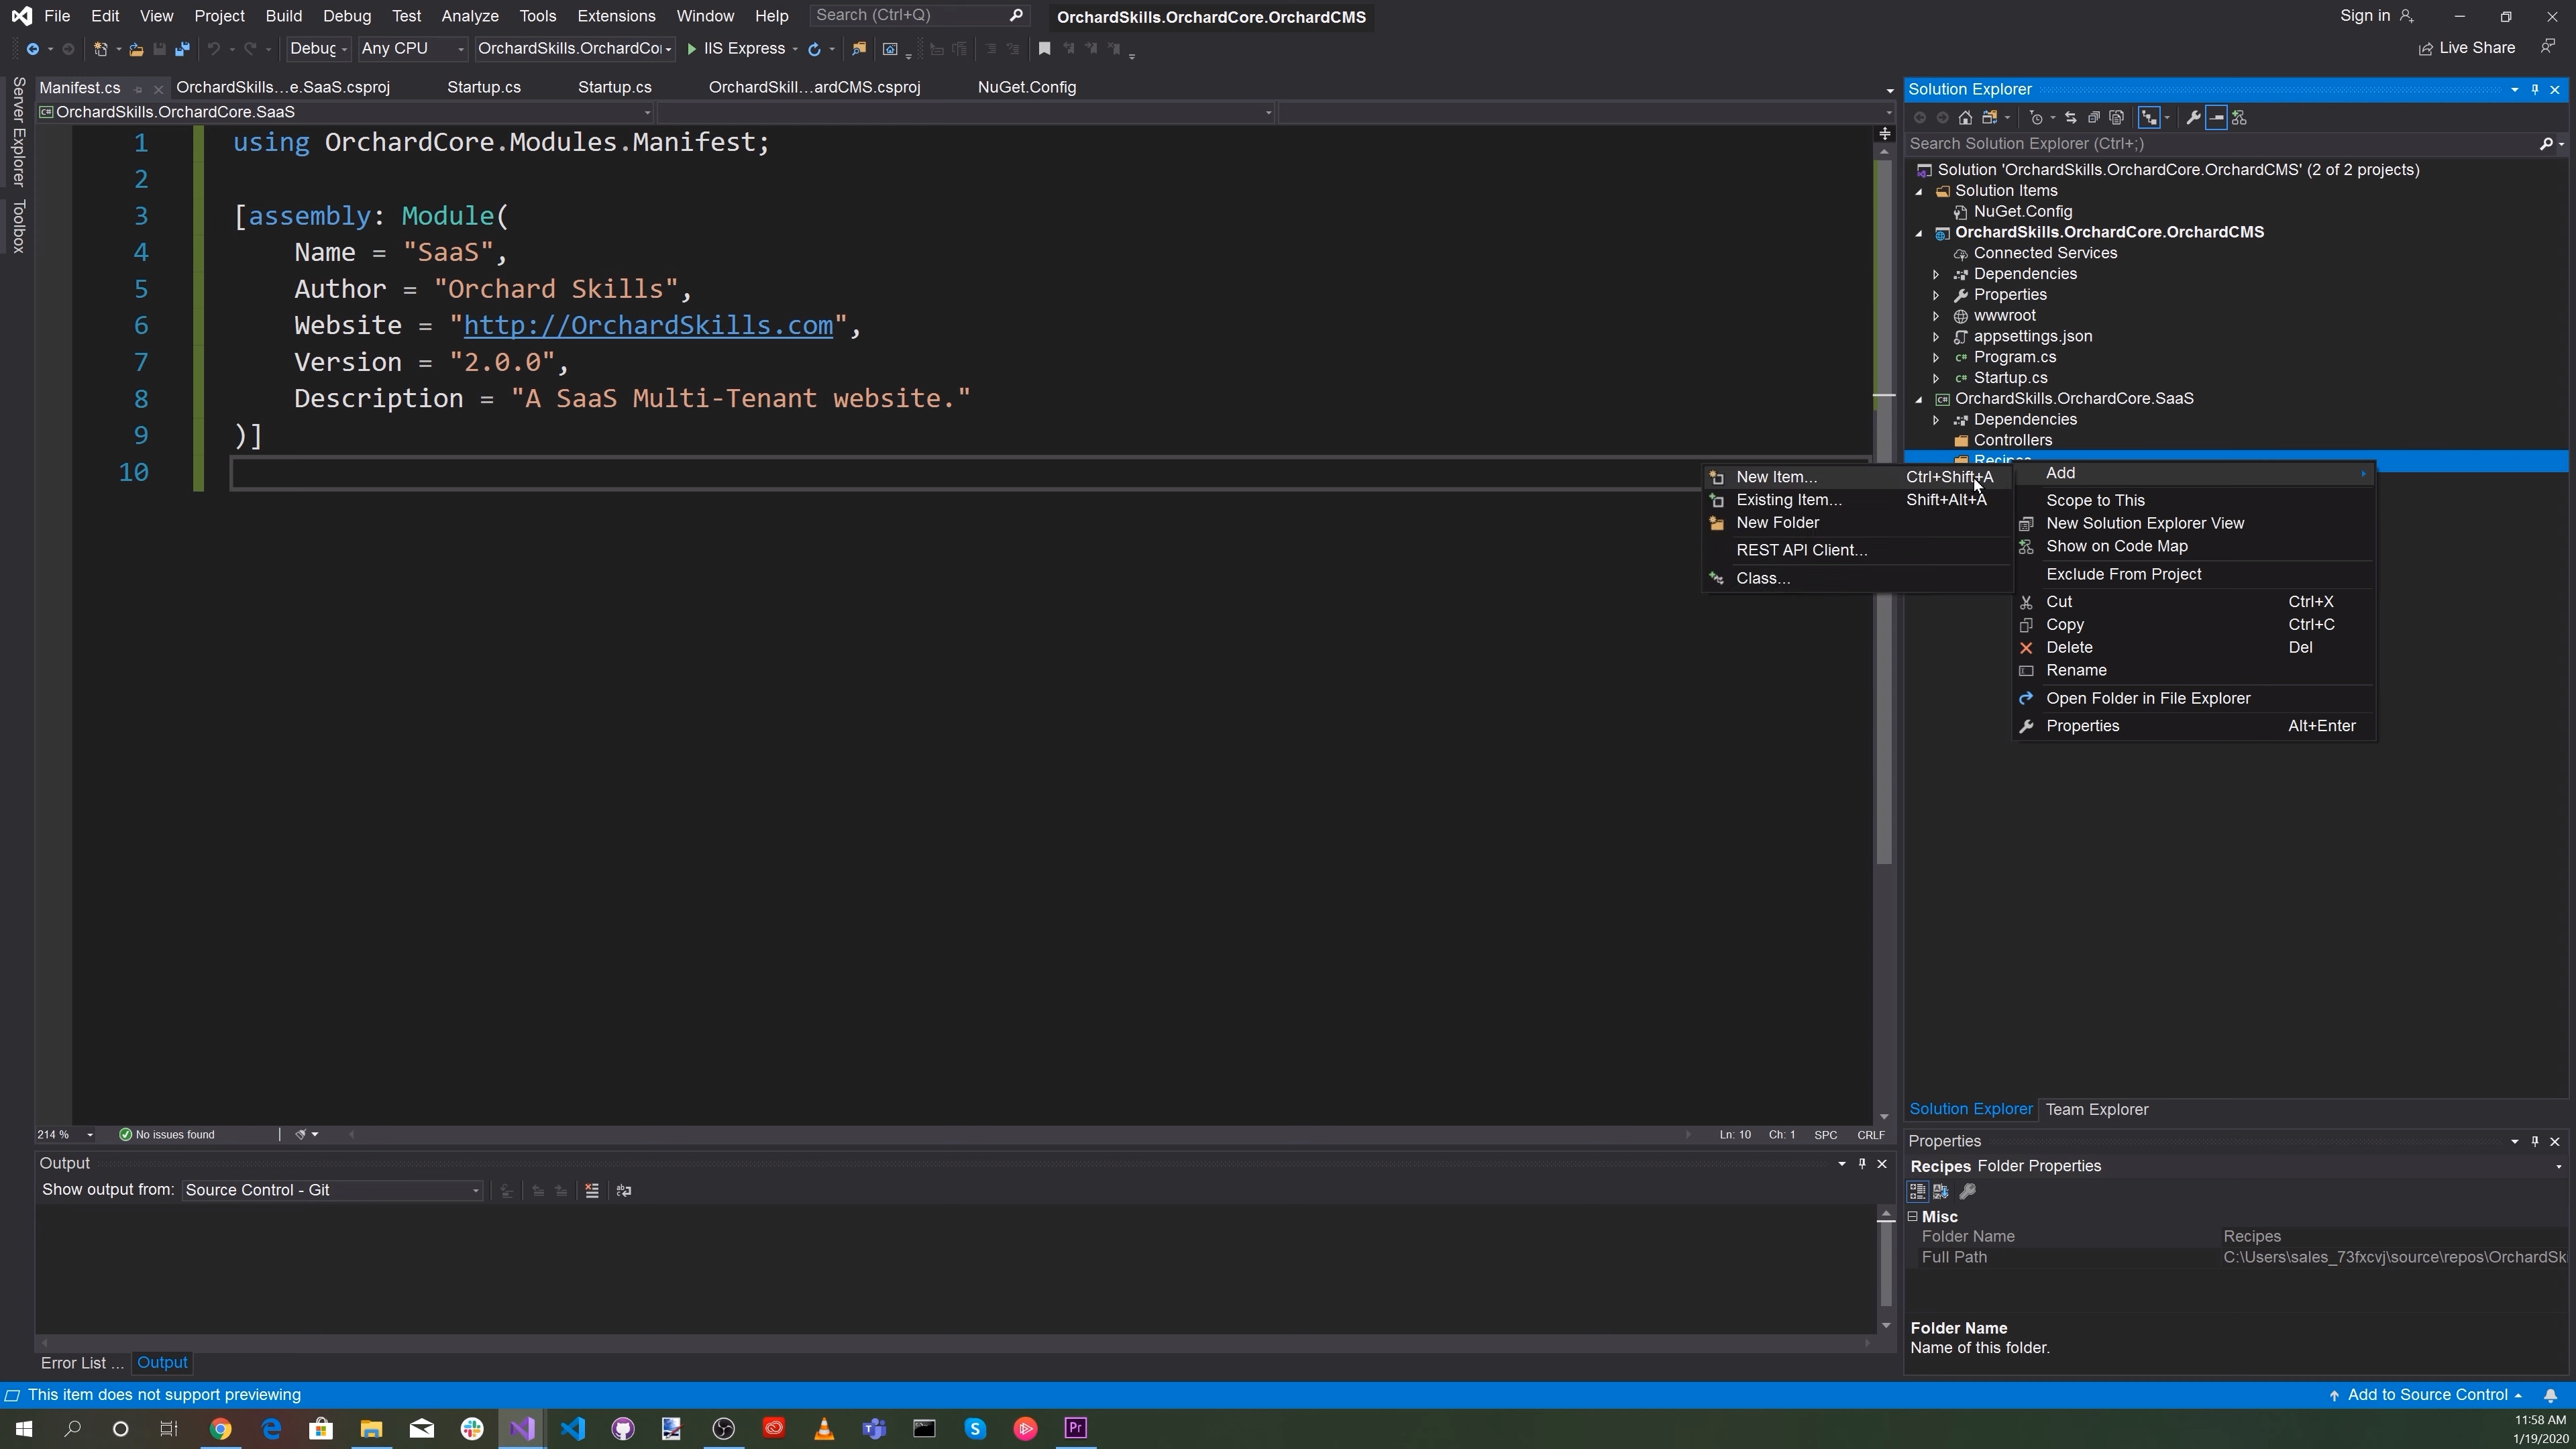This screenshot has width=2576, height=1449.
Task: Click the Clear All output icon
Action: coord(592,1191)
